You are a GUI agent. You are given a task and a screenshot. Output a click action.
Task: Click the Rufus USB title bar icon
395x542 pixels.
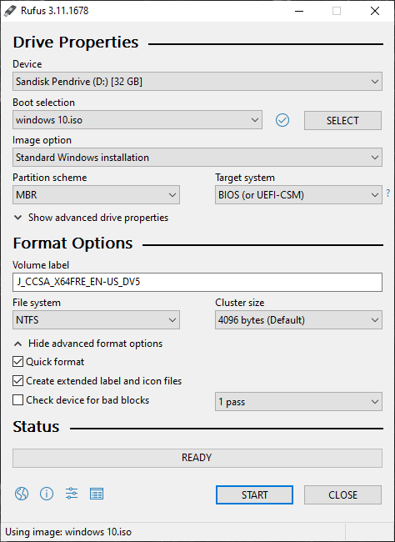click(10, 11)
